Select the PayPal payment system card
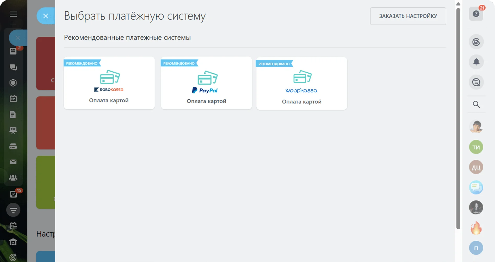The width and height of the screenshot is (495, 262). pos(206,83)
